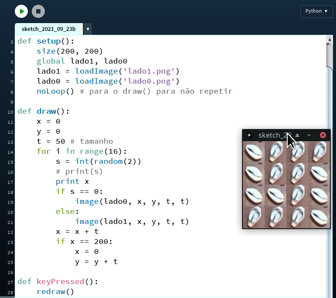Close the sketch output window
The height and width of the screenshot is (298, 336).
click(323, 135)
